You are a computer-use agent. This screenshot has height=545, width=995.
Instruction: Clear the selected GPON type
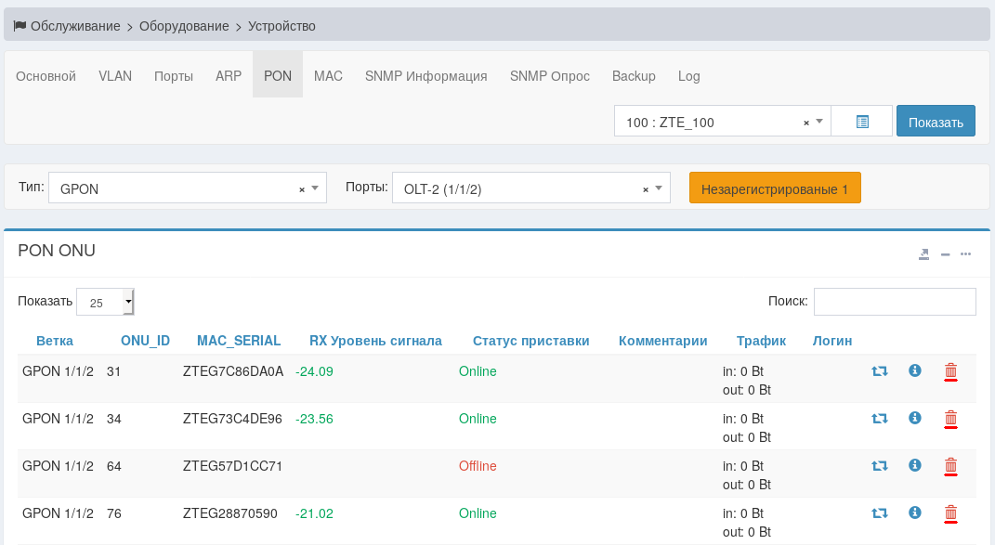pyautogui.click(x=302, y=189)
